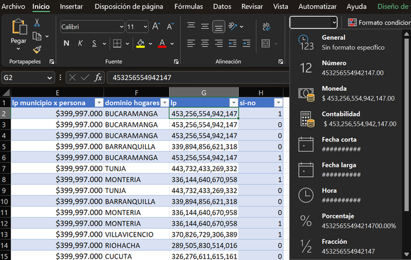Screen dimensions: 411x260
Task: Align text left icon
Action: point(191,44)
